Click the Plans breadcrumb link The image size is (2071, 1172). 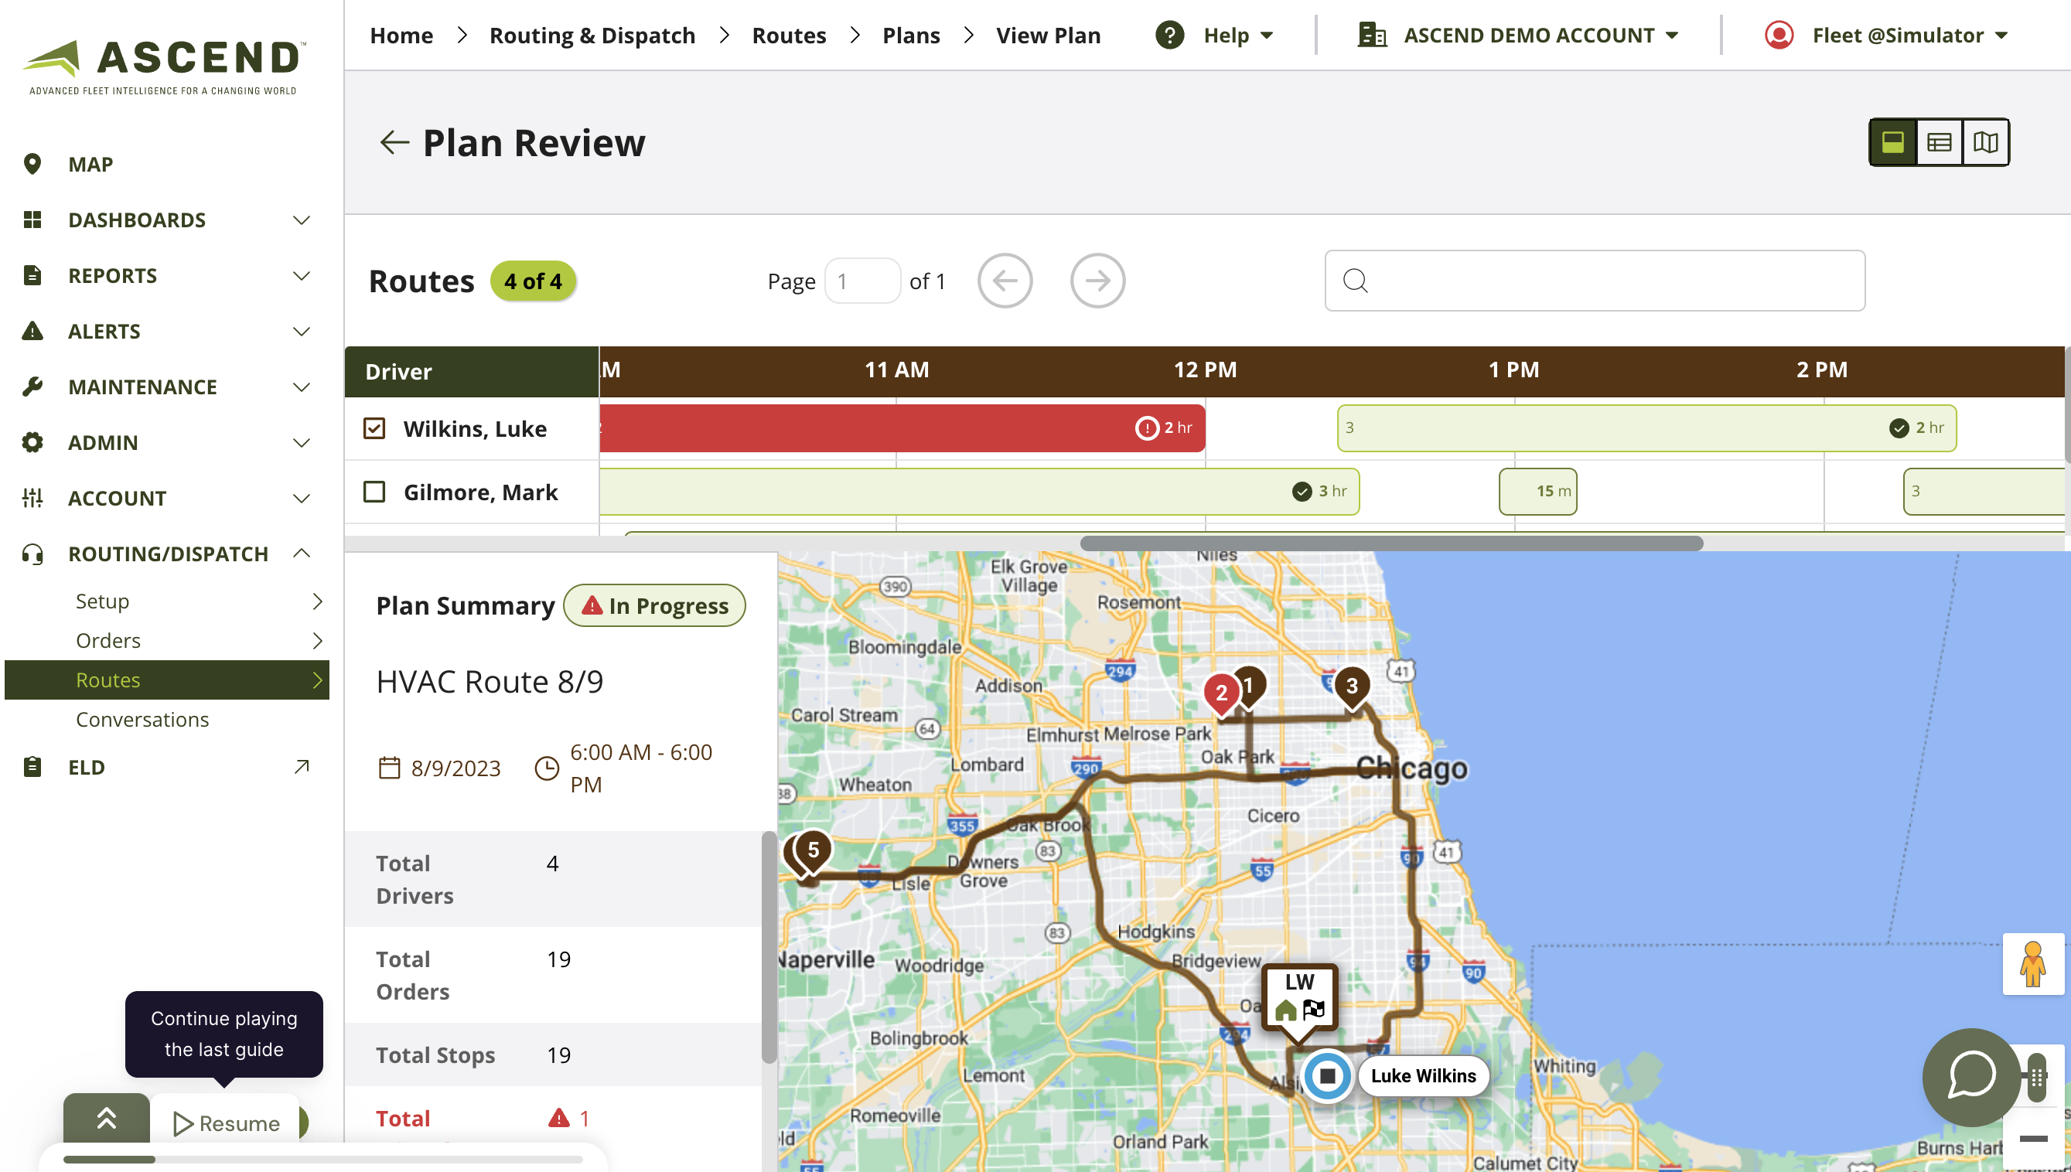click(911, 36)
